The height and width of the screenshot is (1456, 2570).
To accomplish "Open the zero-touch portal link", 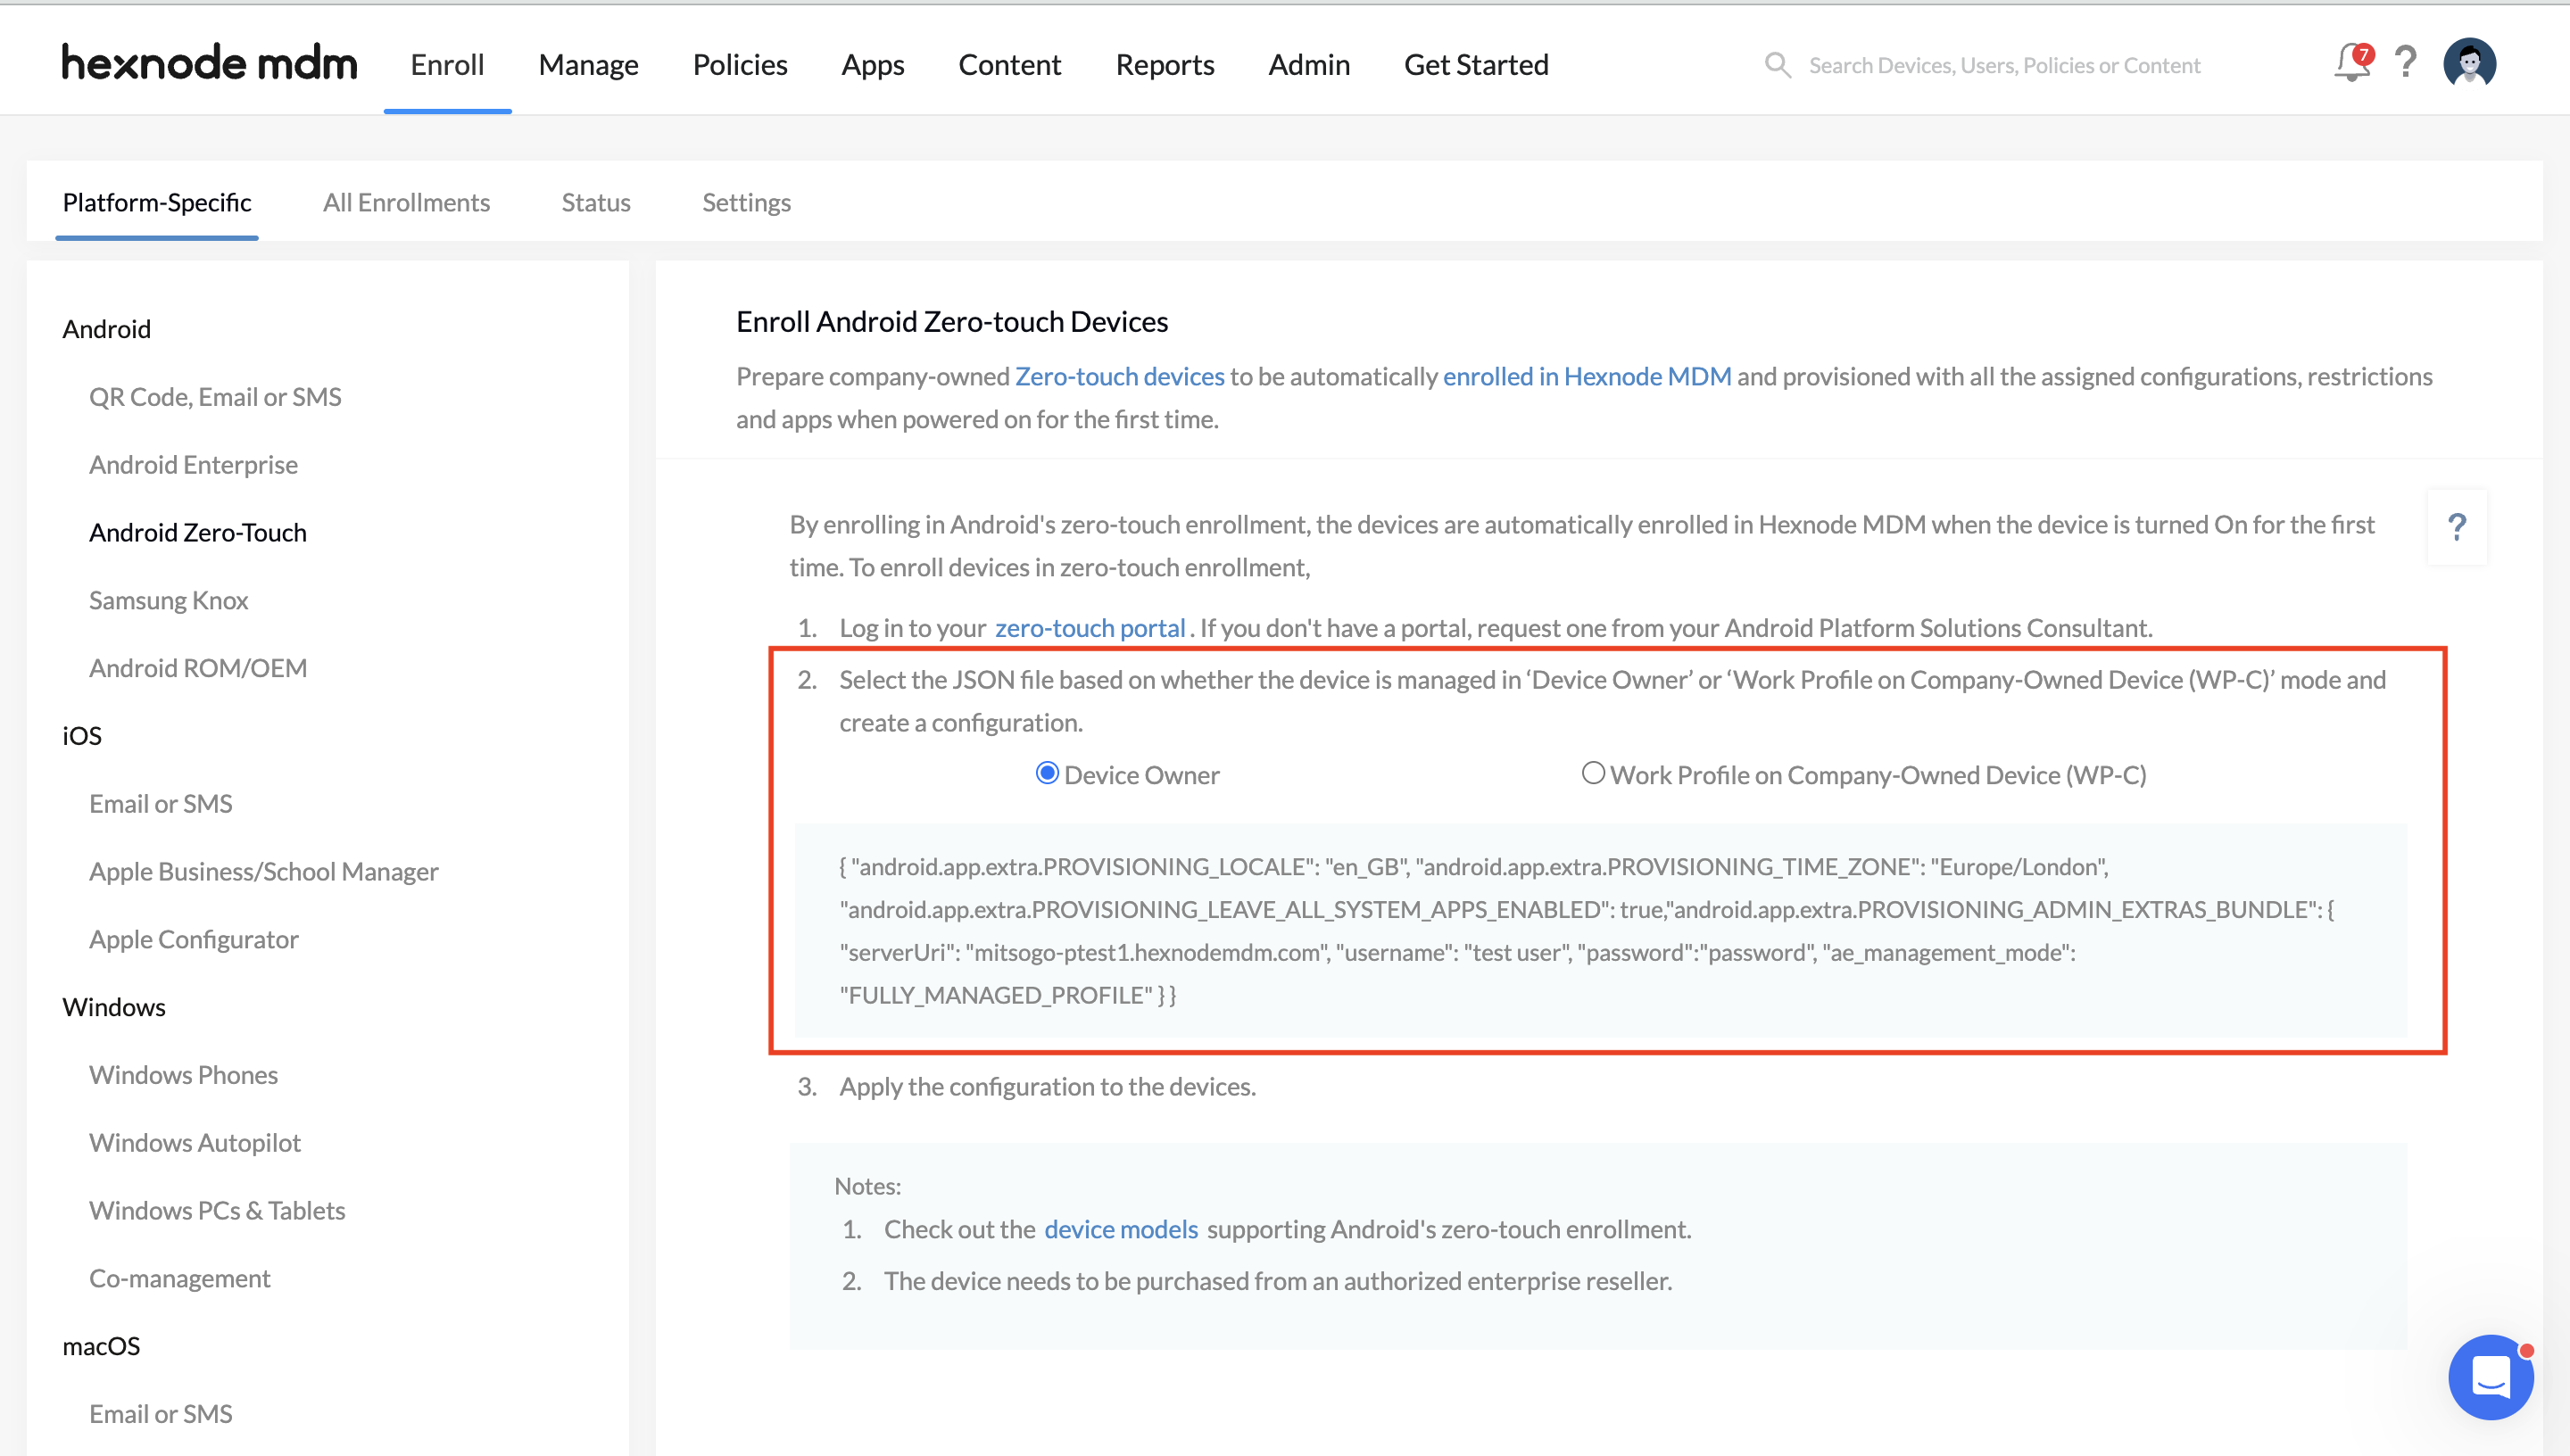I will [1090, 628].
